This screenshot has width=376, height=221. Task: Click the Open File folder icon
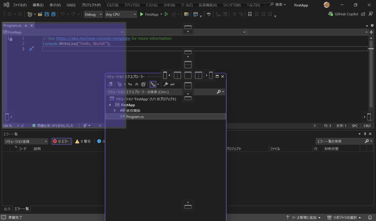coord(40,14)
